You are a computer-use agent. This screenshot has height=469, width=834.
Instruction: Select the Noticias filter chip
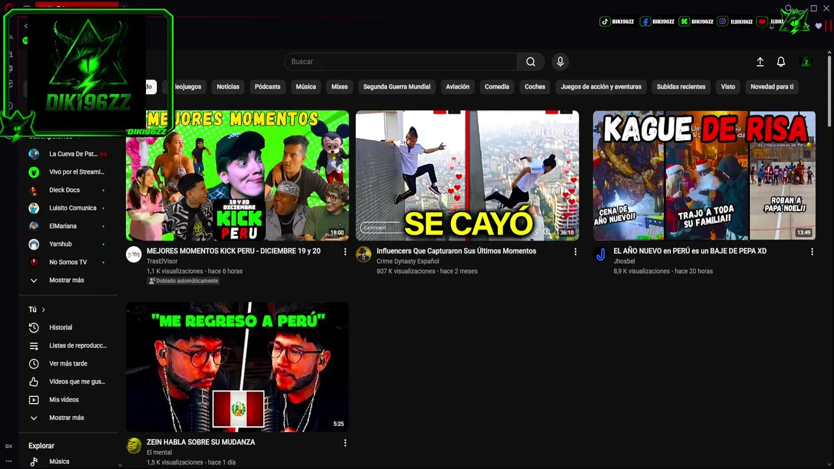tap(228, 87)
